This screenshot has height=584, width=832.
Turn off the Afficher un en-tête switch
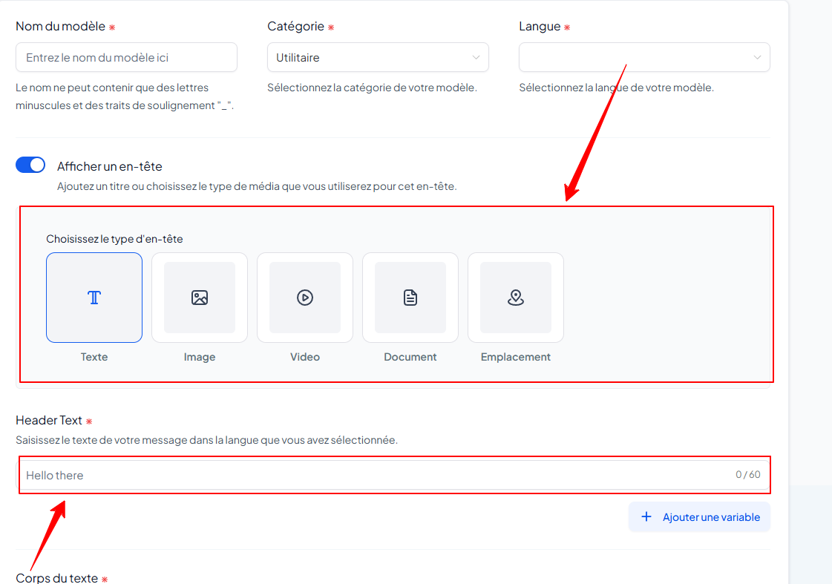pos(30,165)
